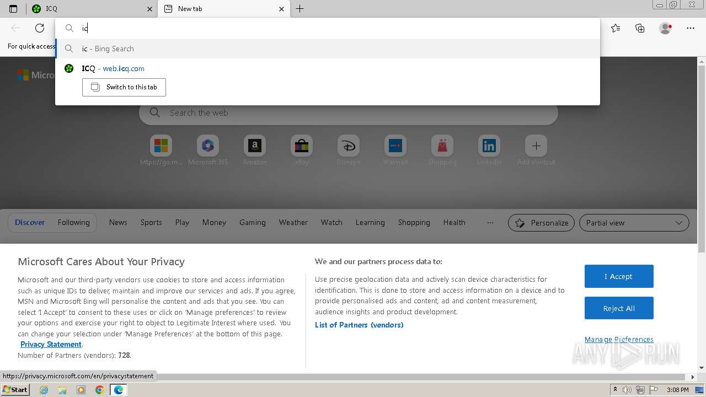Select the New tab tab
Image resolution: width=706 pixels, height=397 pixels.
(223, 9)
